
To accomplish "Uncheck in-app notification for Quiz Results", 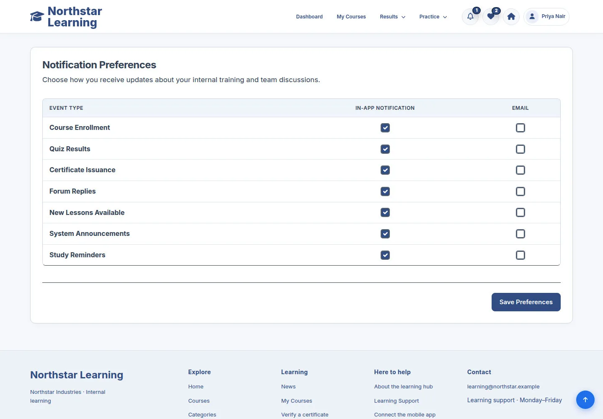I will click(x=385, y=149).
